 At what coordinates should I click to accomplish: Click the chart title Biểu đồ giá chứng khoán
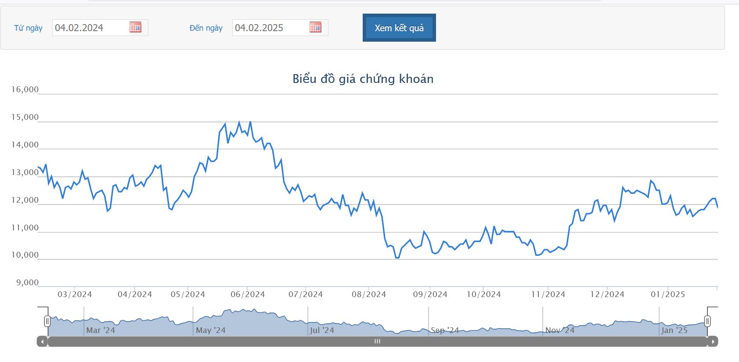click(363, 79)
